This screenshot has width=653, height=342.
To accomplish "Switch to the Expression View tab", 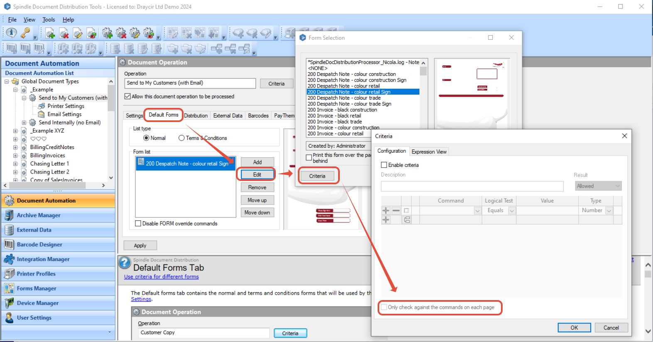I will point(429,152).
